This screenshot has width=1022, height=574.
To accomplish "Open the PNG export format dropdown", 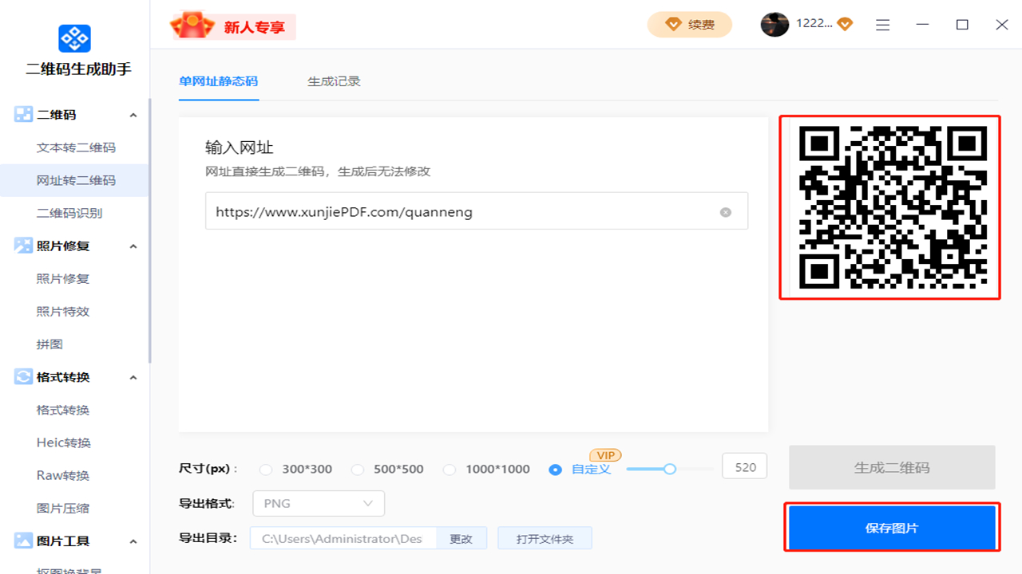I will tap(318, 503).
